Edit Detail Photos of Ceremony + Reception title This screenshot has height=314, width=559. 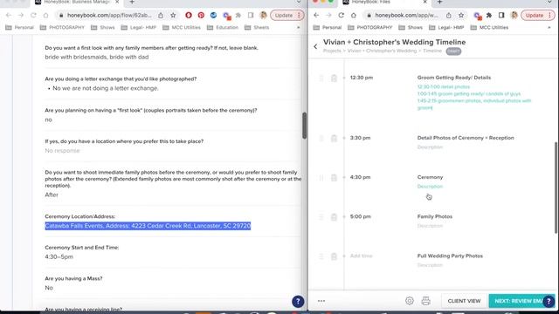pyautogui.click(x=466, y=138)
